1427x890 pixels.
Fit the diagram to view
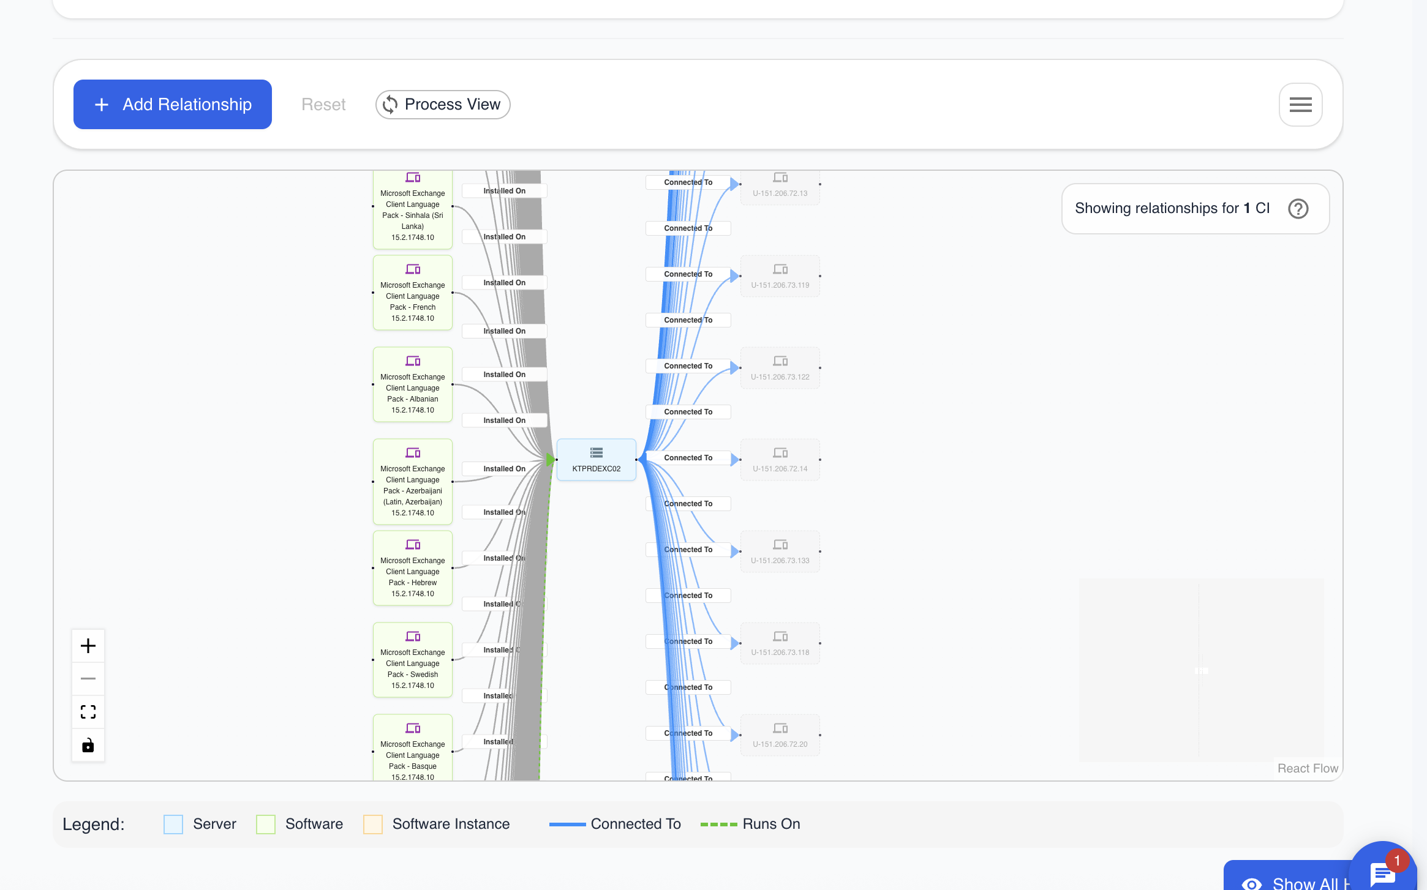(88, 712)
